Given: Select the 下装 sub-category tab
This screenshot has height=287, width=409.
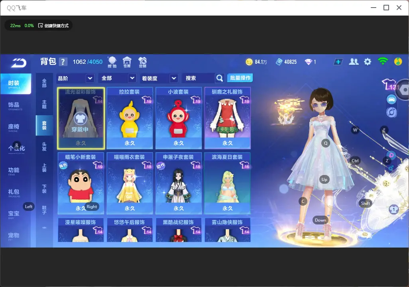Looking at the screenshot, I should (44, 189).
